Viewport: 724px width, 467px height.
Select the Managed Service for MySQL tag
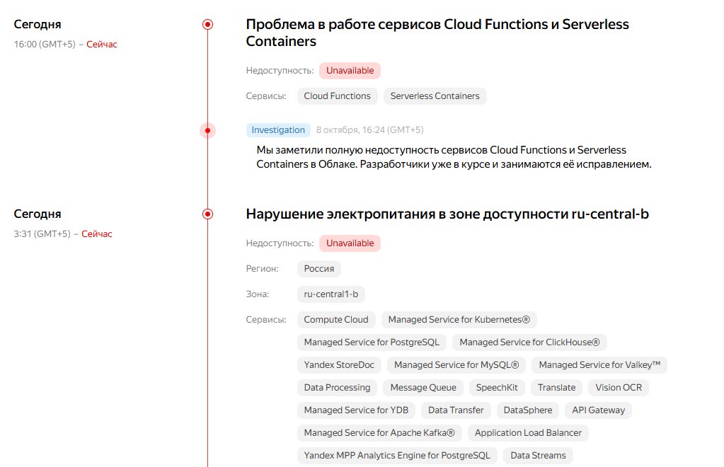point(456,364)
